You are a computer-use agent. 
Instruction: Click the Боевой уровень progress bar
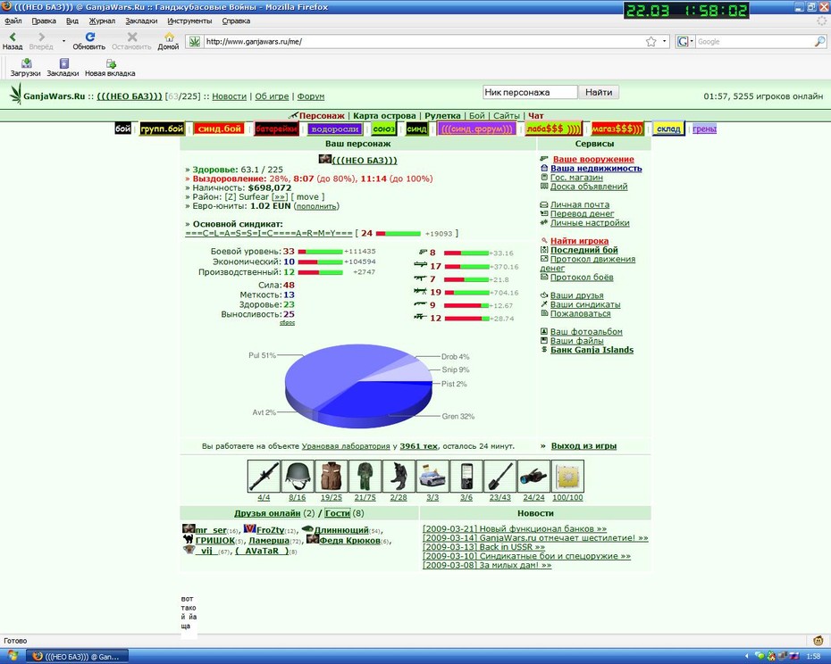click(320, 252)
